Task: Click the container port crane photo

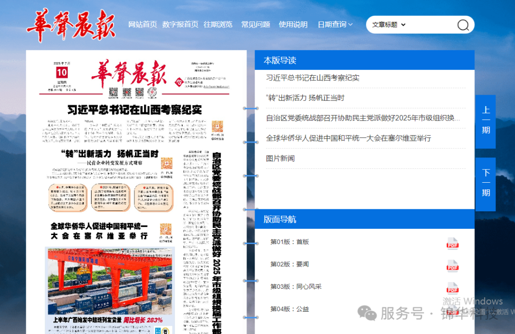Action: tap(110, 281)
